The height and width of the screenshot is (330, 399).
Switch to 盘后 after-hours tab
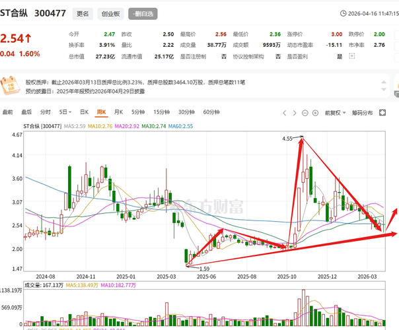pyautogui.click(x=26, y=112)
